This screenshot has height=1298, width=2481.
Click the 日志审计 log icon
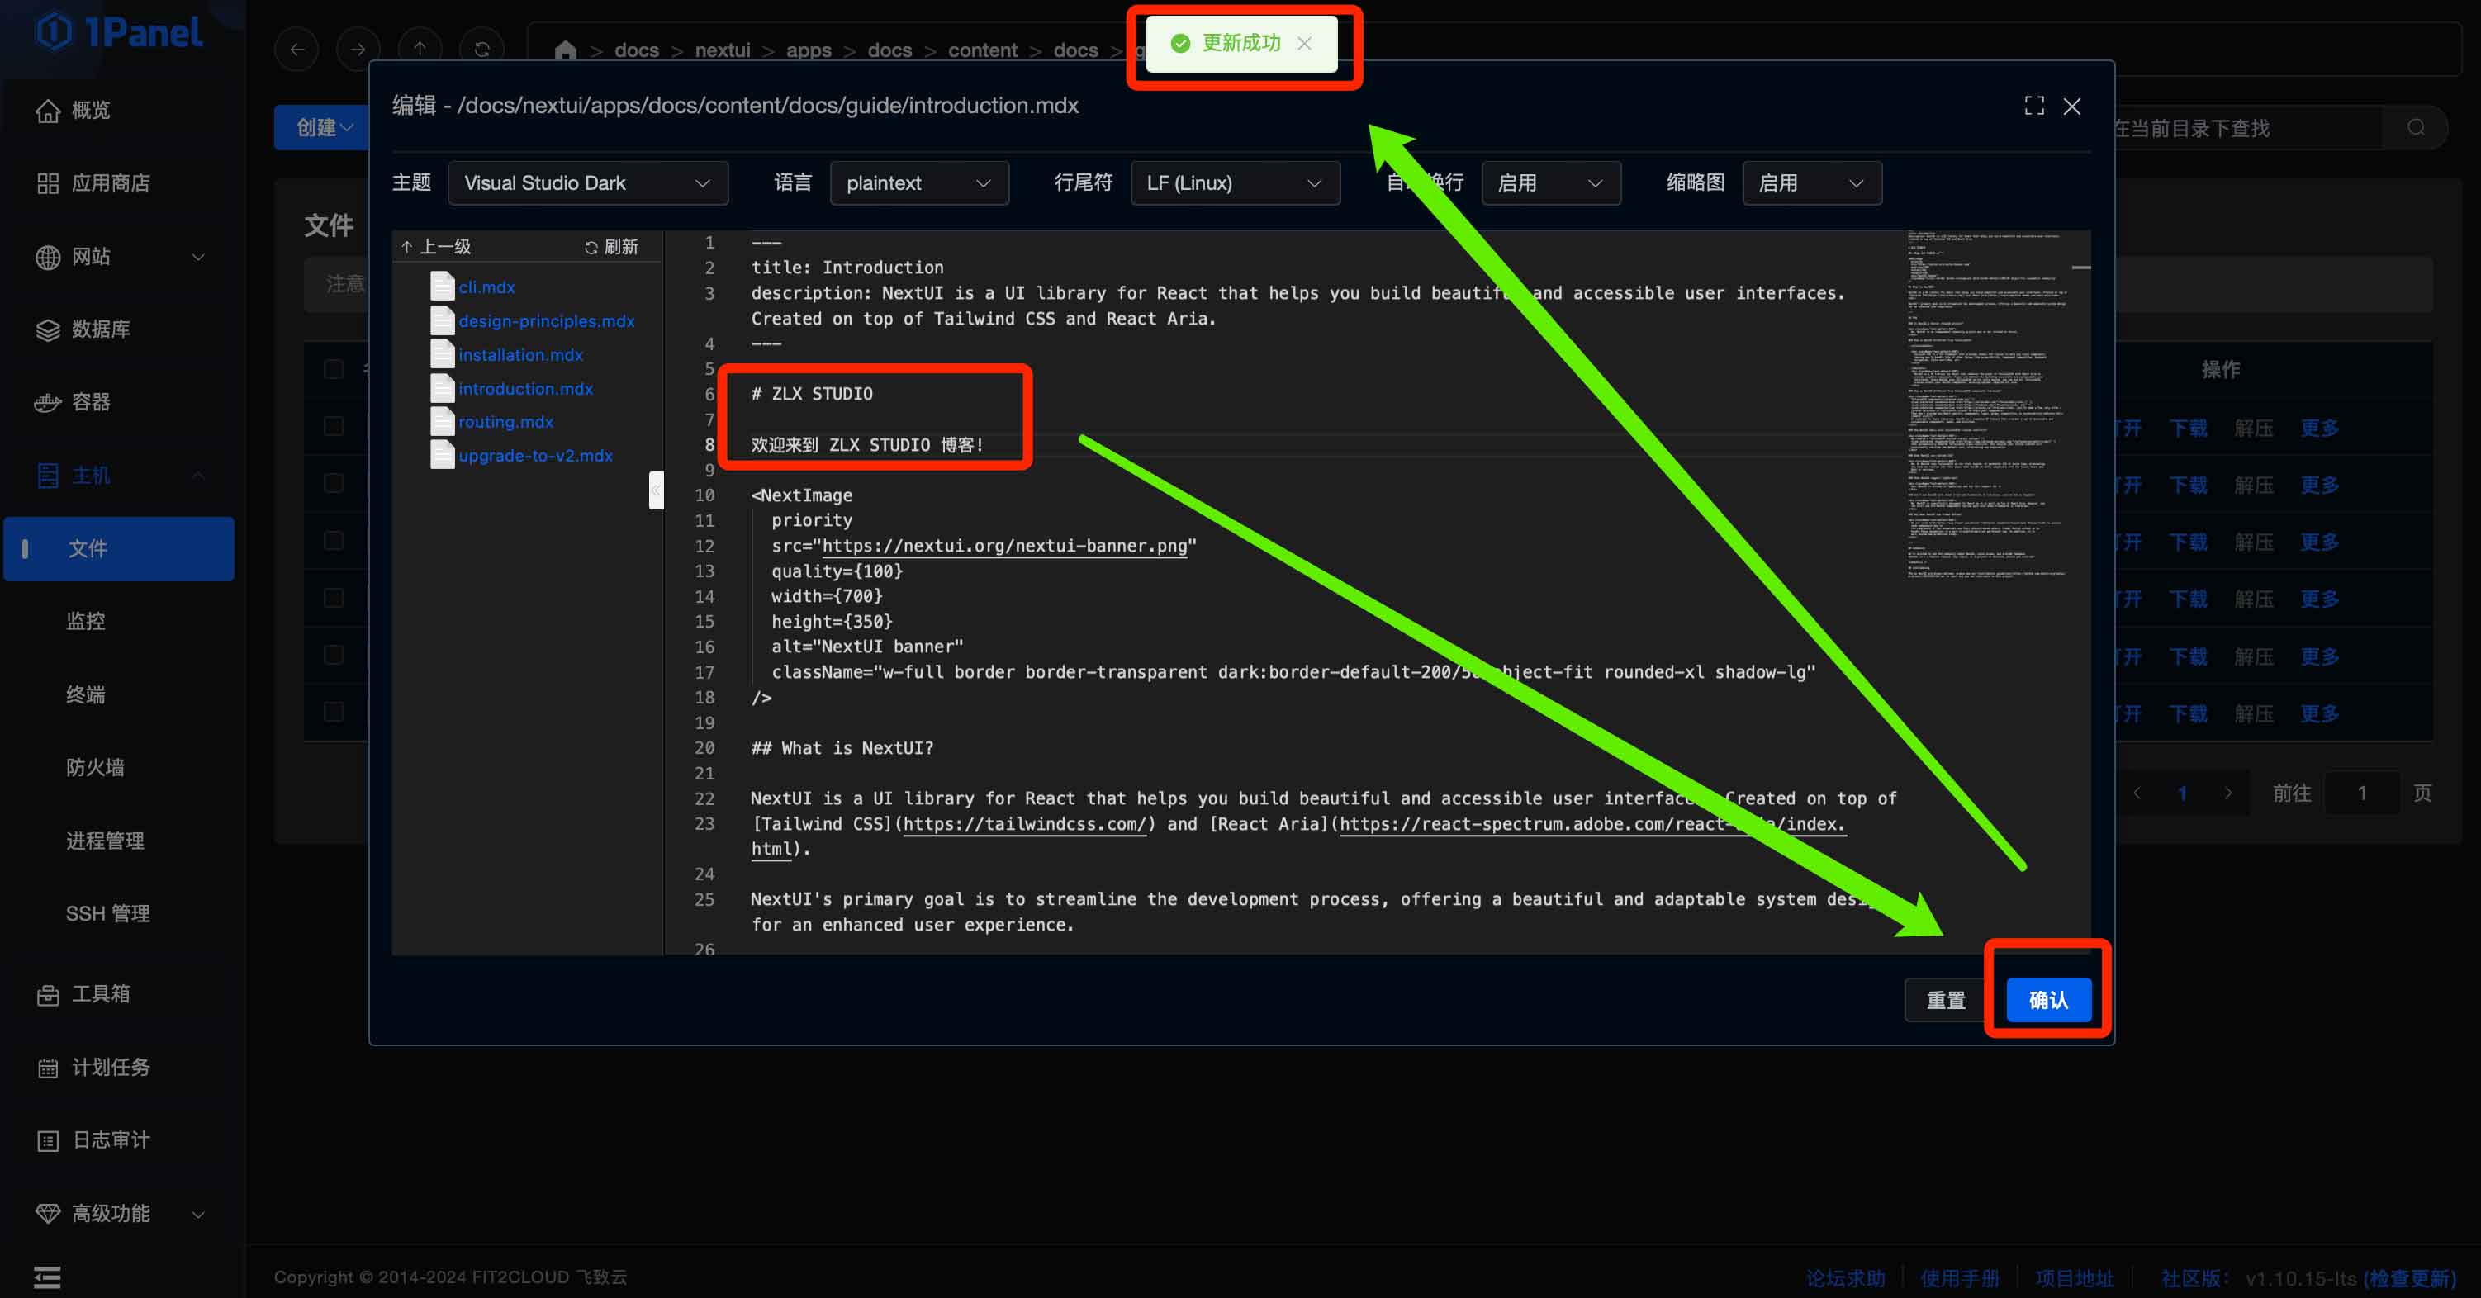click(47, 1141)
